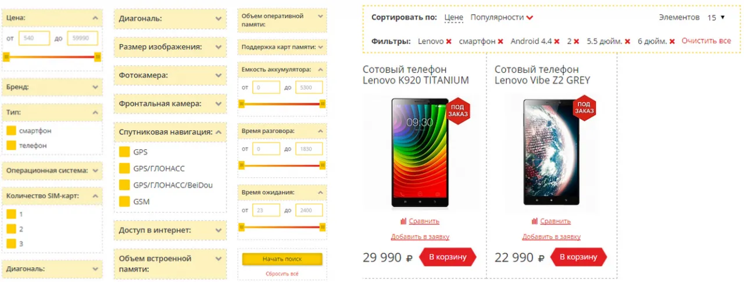Viewport: 744px width, 282px height.
Task: Check the смартфон type checkbox
Action: click(x=11, y=131)
